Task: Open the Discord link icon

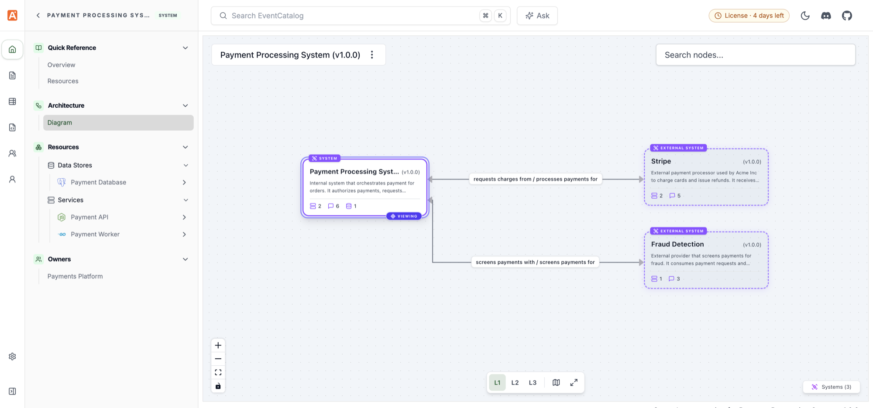Action: 826,16
